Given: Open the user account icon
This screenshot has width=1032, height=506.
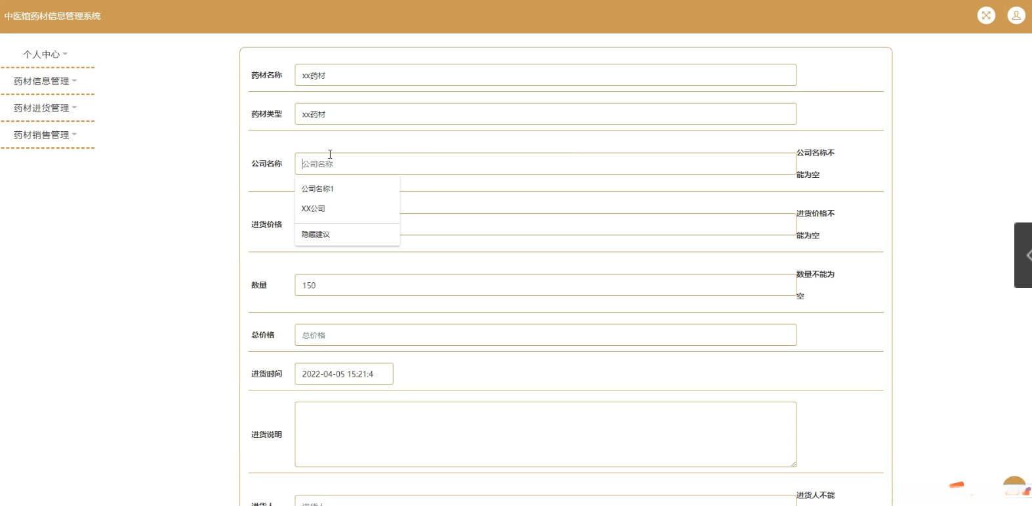Looking at the screenshot, I should pyautogui.click(x=1016, y=15).
